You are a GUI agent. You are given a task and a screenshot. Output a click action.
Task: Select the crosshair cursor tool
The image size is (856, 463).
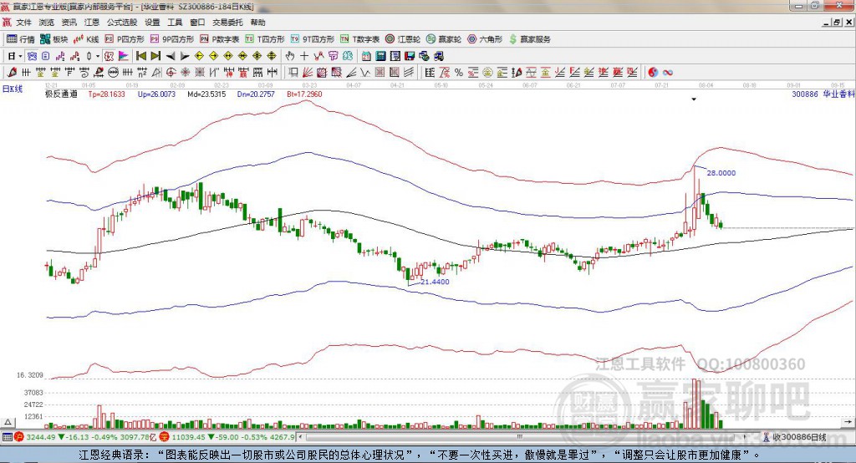pyautogui.click(x=304, y=56)
